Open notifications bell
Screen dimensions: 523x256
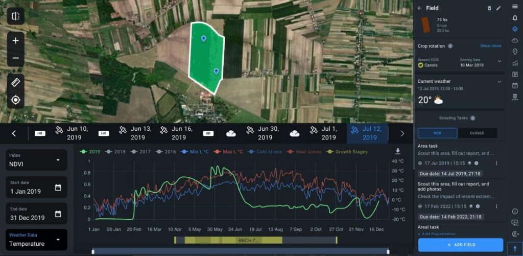pos(515,18)
